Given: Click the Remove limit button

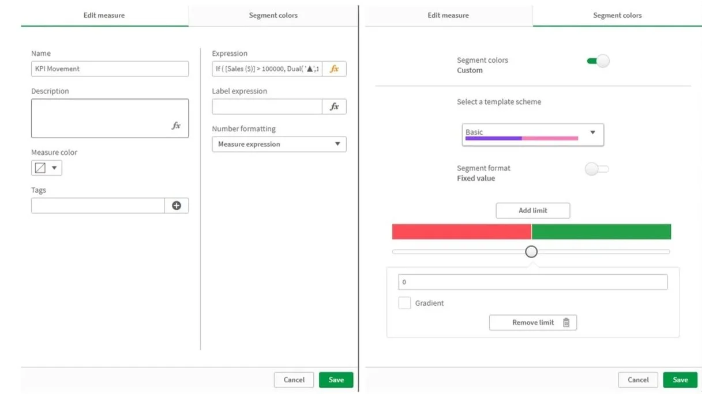Looking at the screenshot, I should point(533,323).
